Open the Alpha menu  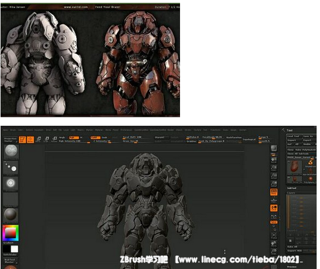pos(6,130)
